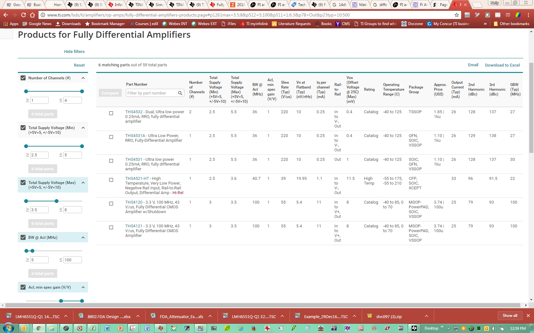Open the Google News bookmark
534x333 pixels.
click(37, 24)
